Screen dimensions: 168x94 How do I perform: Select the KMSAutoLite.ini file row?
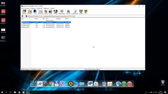click(x=46, y=24)
